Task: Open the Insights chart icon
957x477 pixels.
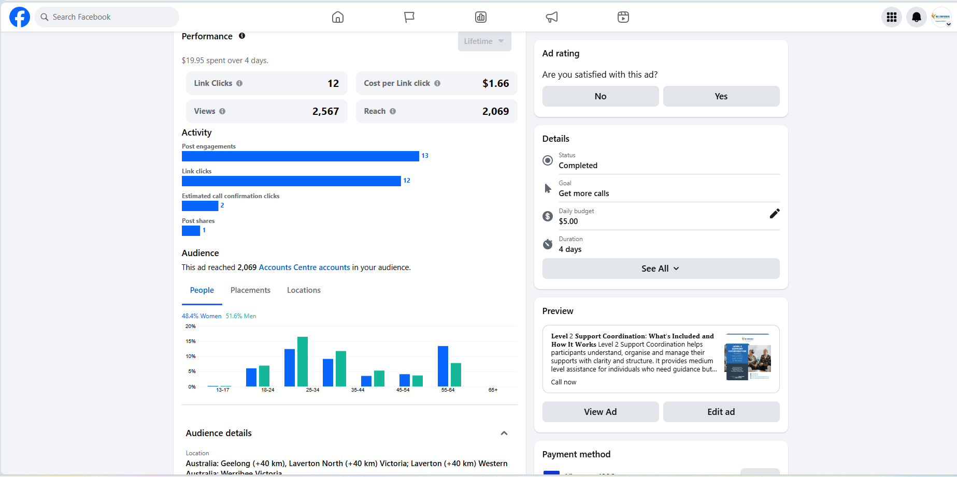Action: [481, 17]
